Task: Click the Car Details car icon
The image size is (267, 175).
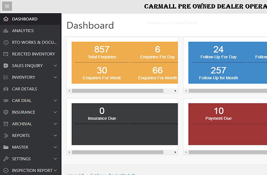Action: (x=6, y=89)
